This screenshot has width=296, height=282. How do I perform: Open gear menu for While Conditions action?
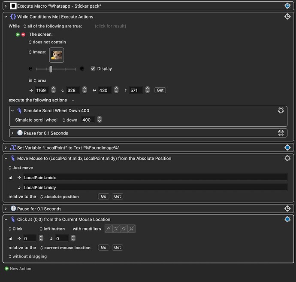[287, 17]
